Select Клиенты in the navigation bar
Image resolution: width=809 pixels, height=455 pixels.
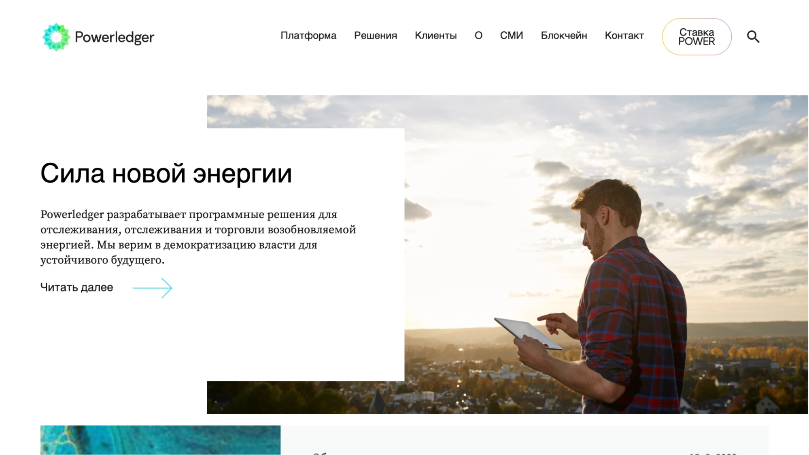coord(435,36)
